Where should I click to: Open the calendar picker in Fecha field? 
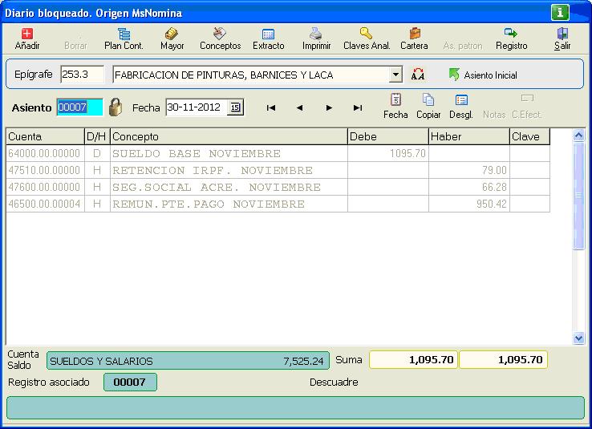[235, 107]
